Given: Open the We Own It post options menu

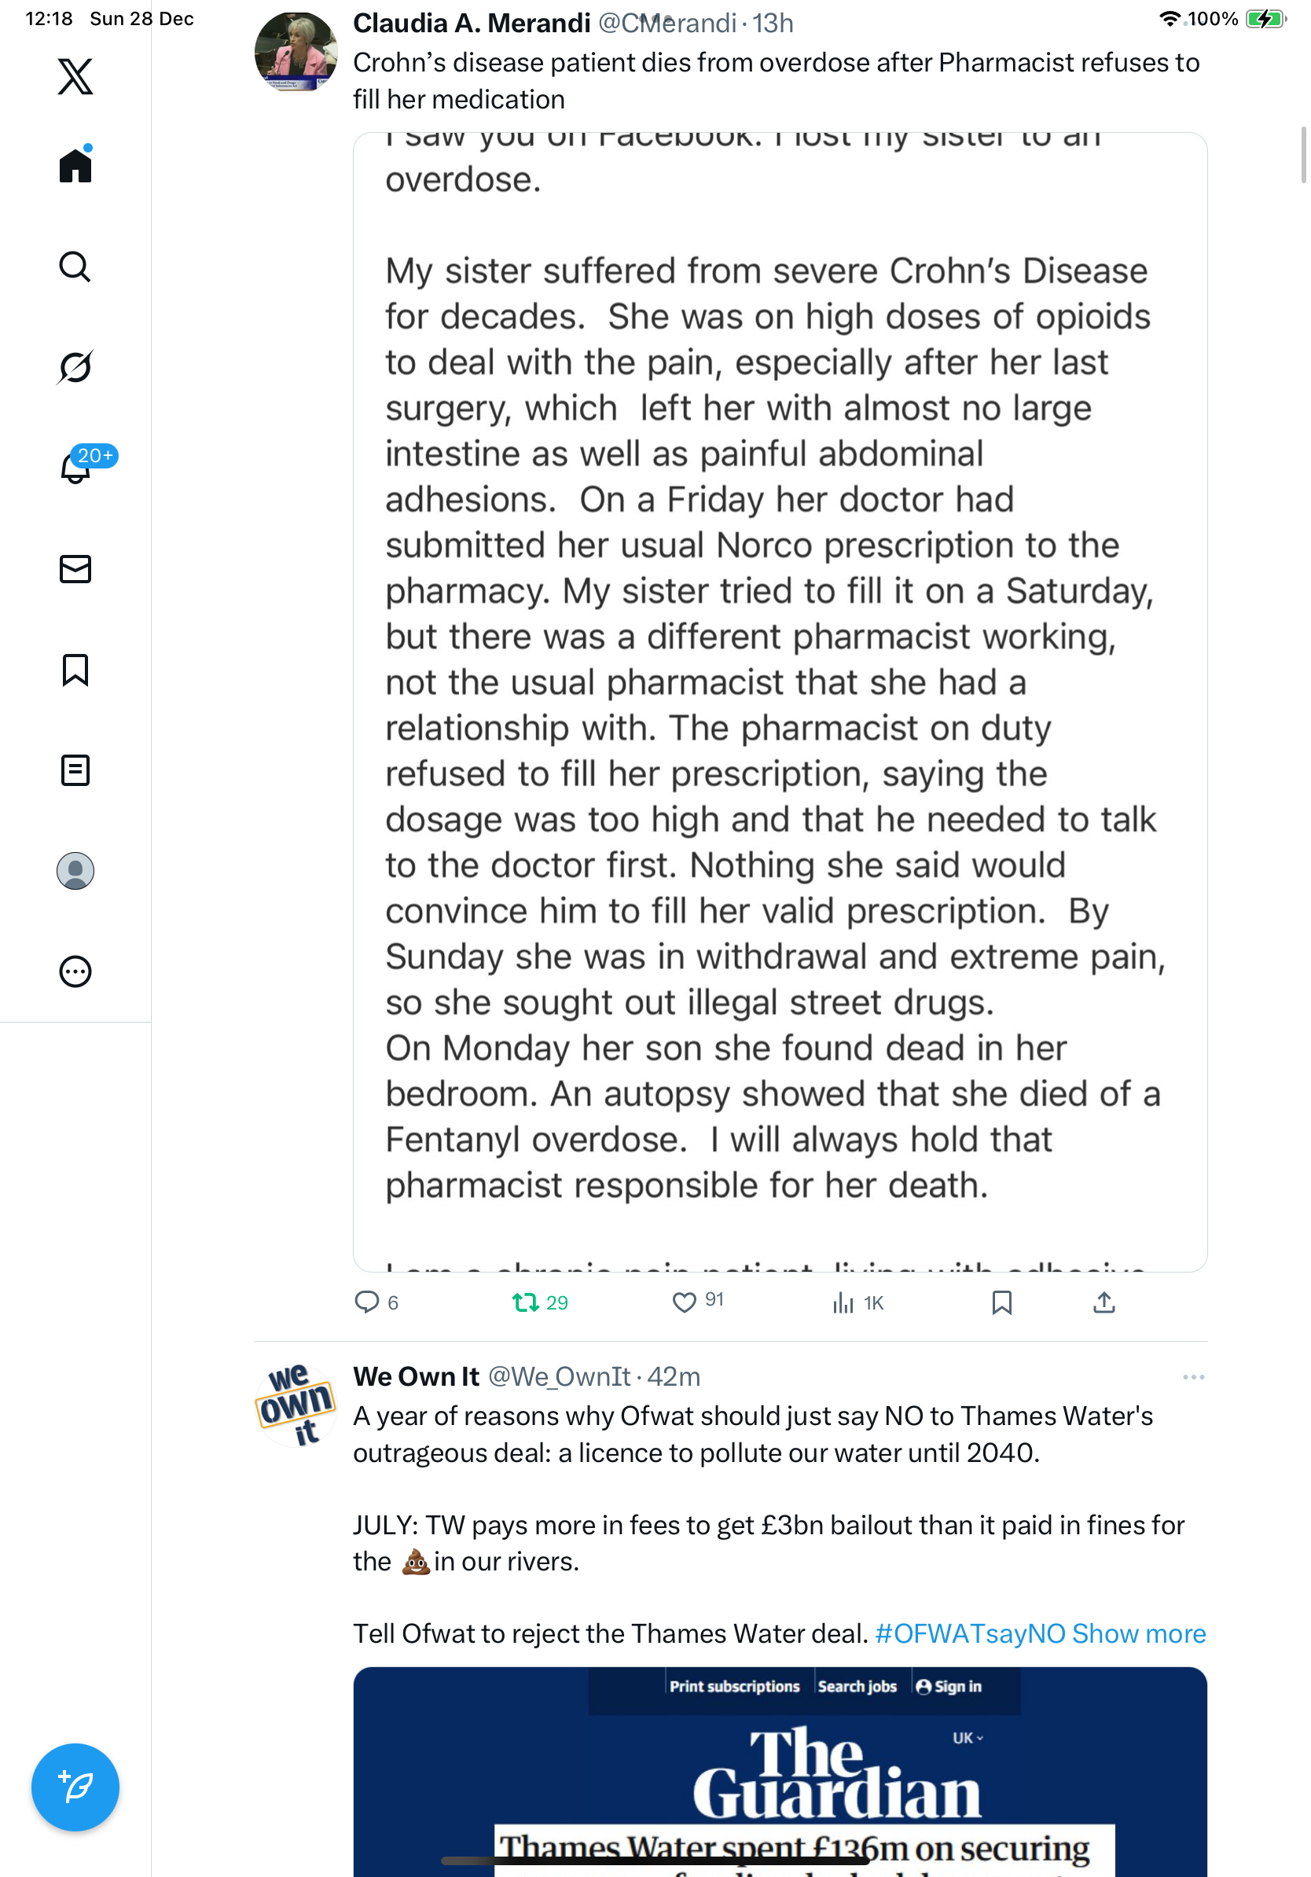Looking at the screenshot, I should pos(1192,1378).
